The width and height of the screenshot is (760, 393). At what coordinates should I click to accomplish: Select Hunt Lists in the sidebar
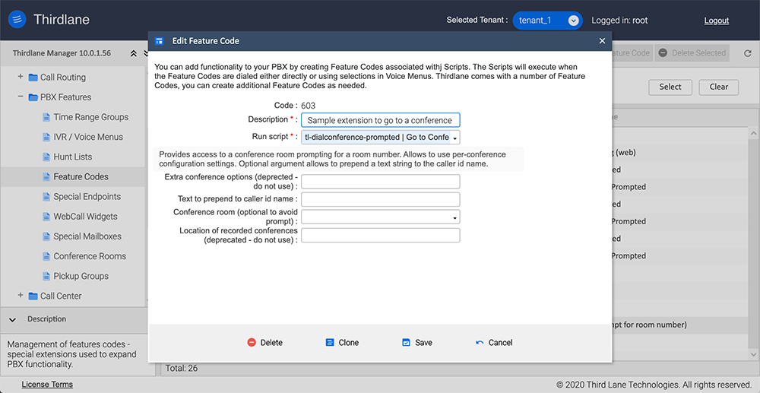click(x=72, y=157)
